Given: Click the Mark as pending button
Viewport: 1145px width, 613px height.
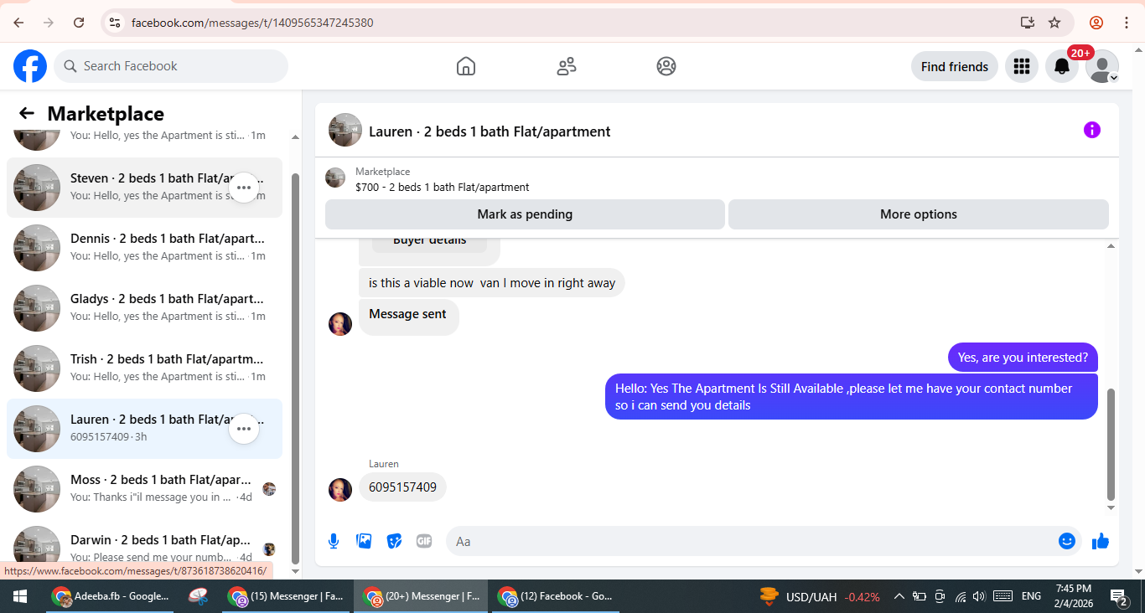Looking at the screenshot, I should 525,214.
